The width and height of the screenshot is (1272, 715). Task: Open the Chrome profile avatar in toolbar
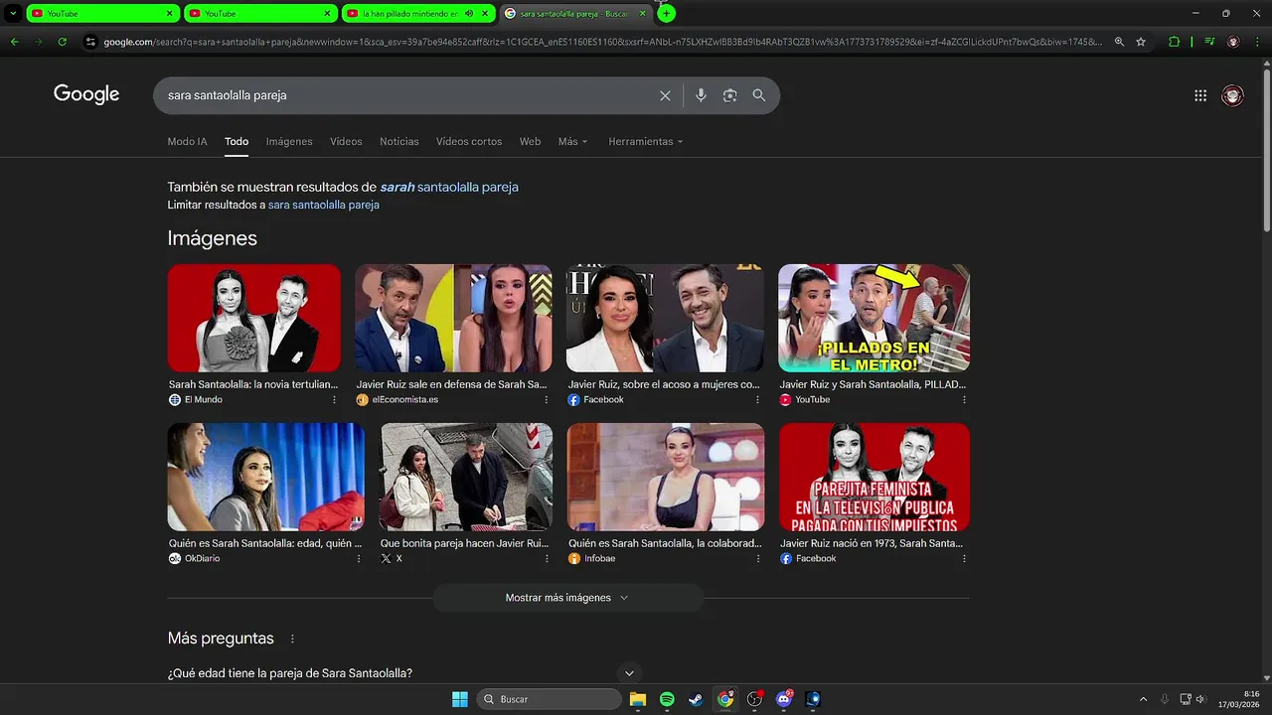tap(1233, 42)
